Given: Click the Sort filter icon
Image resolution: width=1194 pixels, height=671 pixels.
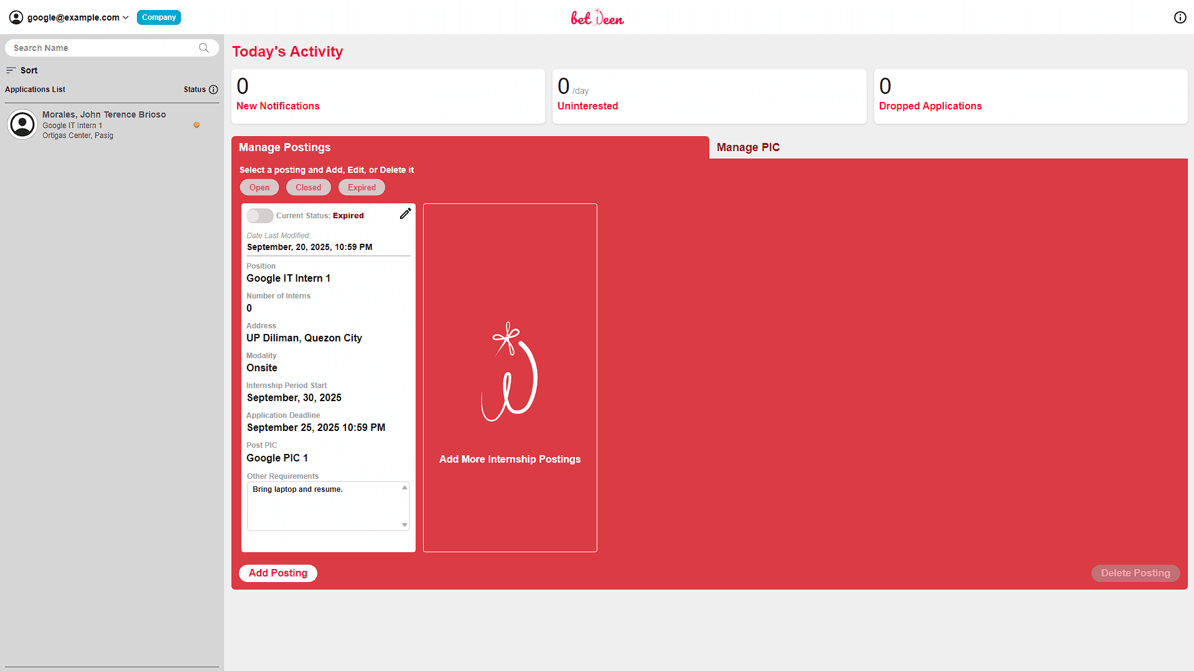Looking at the screenshot, I should (x=11, y=70).
